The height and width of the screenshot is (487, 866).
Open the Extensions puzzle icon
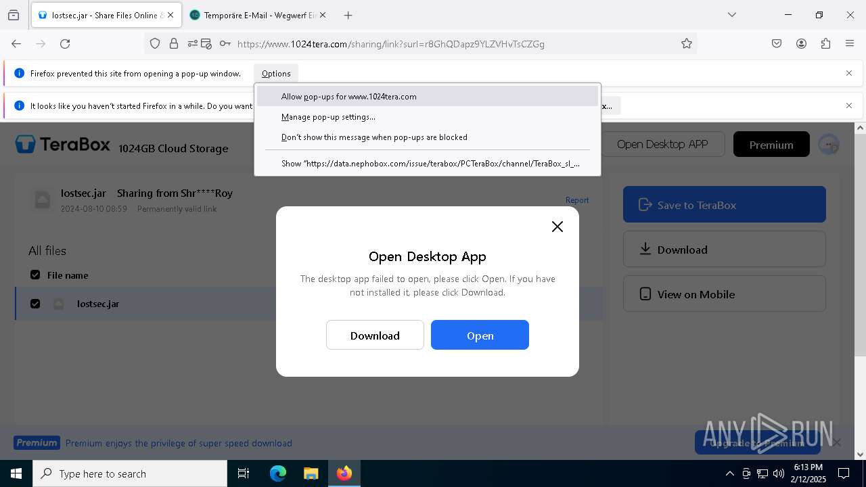pyautogui.click(x=825, y=43)
